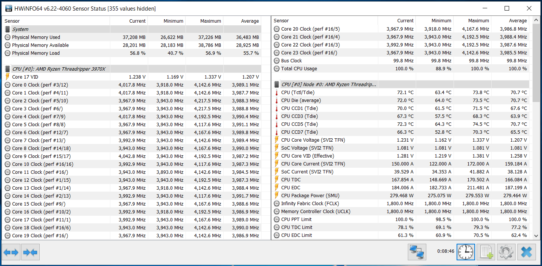Screen dimensions: 542x266
Task: Click the Total CPU Usage sensor icon
Action: click(277, 69)
